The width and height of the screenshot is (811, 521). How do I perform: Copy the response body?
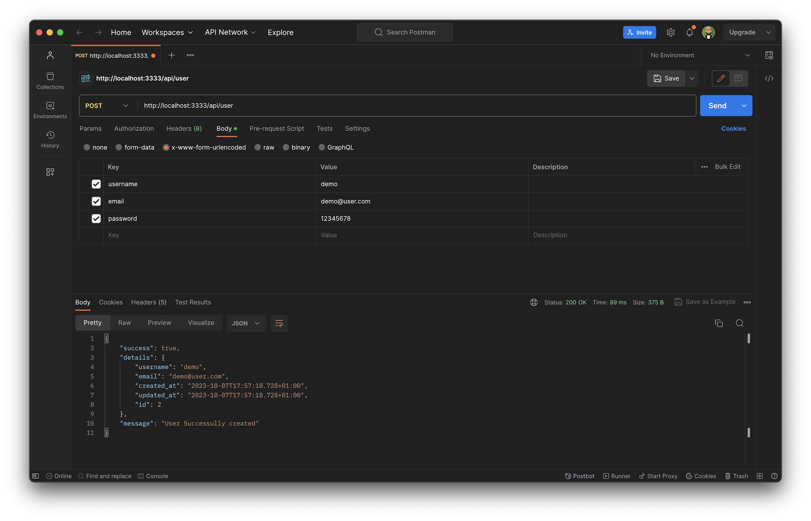pyautogui.click(x=719, y=323)
